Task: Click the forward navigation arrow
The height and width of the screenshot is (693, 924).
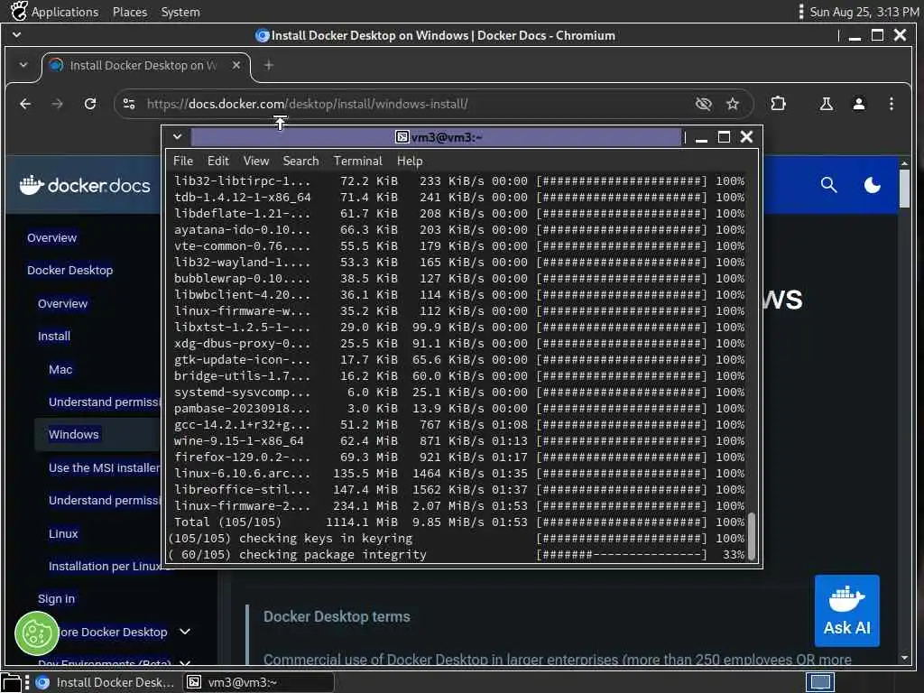Action: click(57, 105)
